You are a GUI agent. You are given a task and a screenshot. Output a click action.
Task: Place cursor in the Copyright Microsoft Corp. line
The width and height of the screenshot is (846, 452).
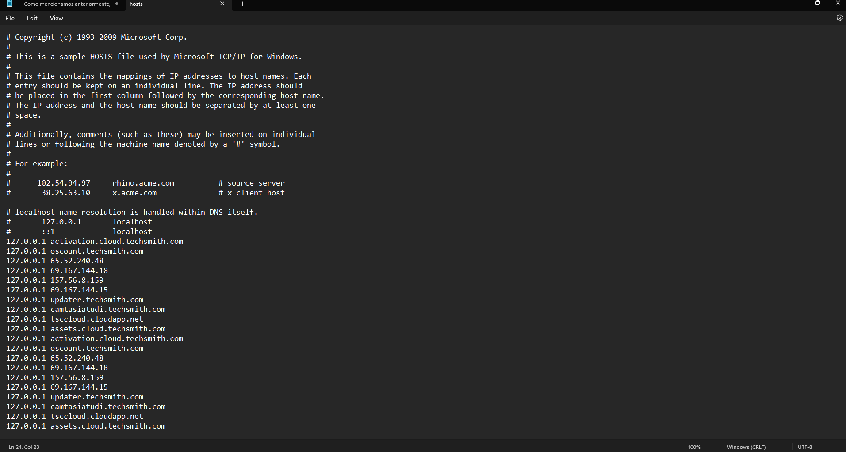click(x=101, y=38)
